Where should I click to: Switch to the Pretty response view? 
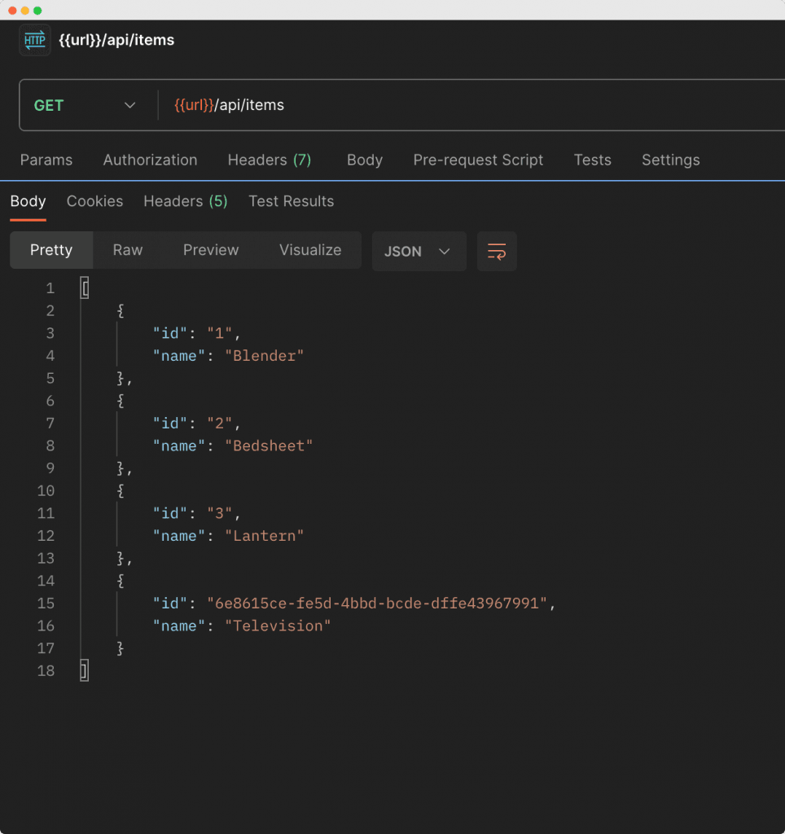click(x=50, y=250)
